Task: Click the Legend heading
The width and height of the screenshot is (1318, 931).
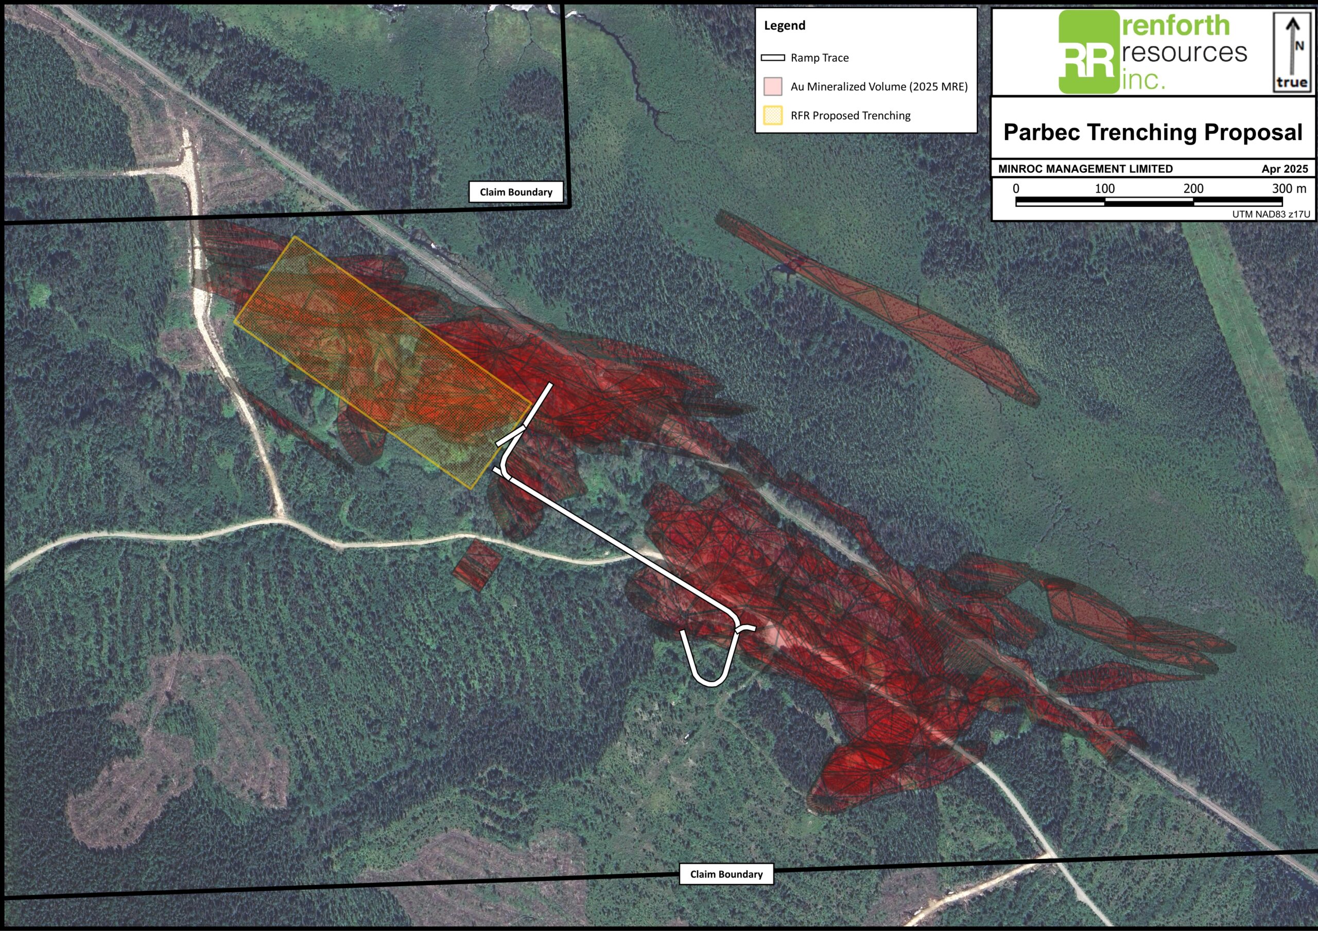Action: pyautogui.click(x=785, y=26)
